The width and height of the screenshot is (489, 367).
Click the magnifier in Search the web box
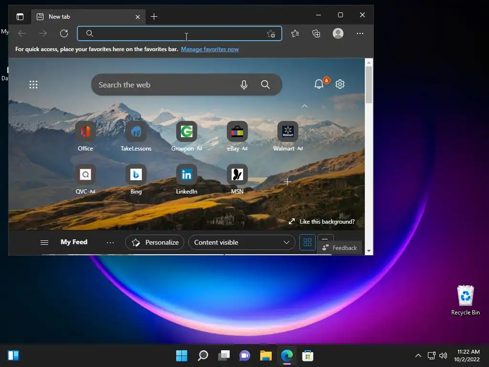coord(266,85)
